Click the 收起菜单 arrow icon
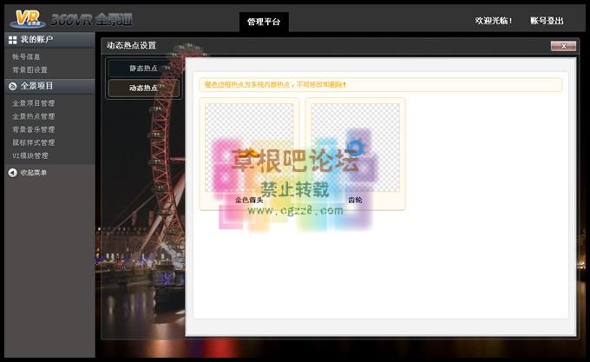 point(12,173)
